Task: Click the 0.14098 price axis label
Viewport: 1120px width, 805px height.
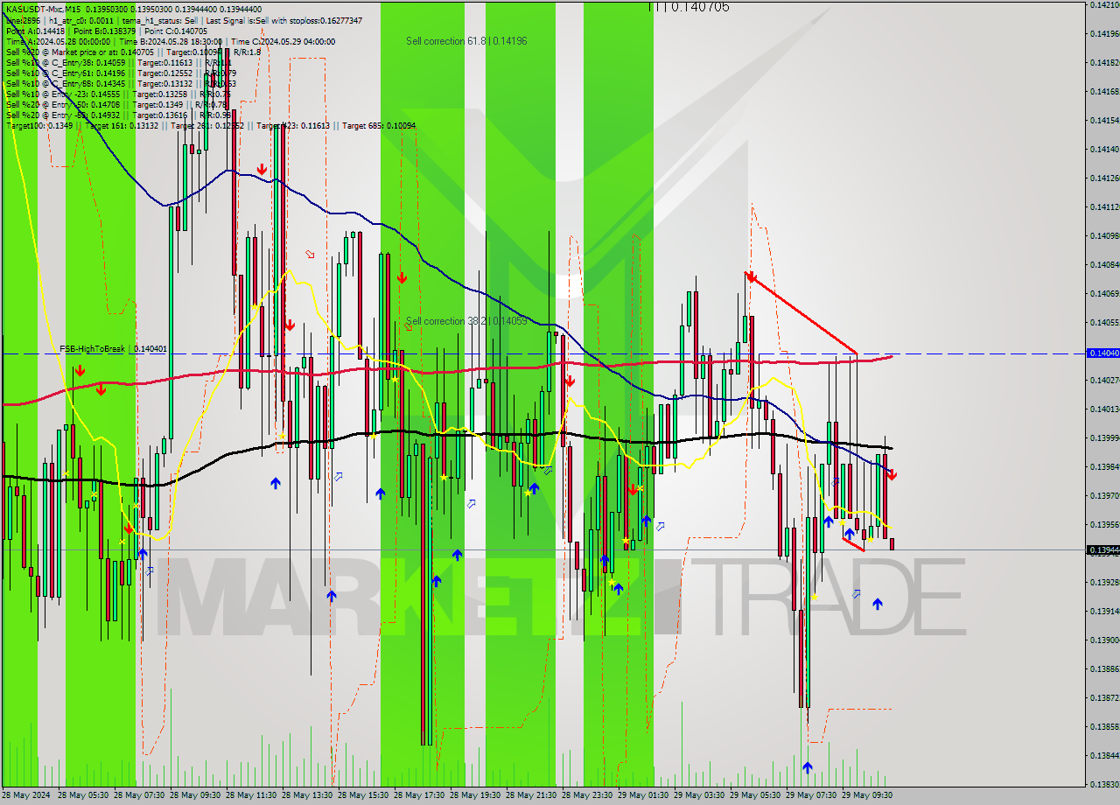Action: pyautogui.click(x=1103, y=235)
